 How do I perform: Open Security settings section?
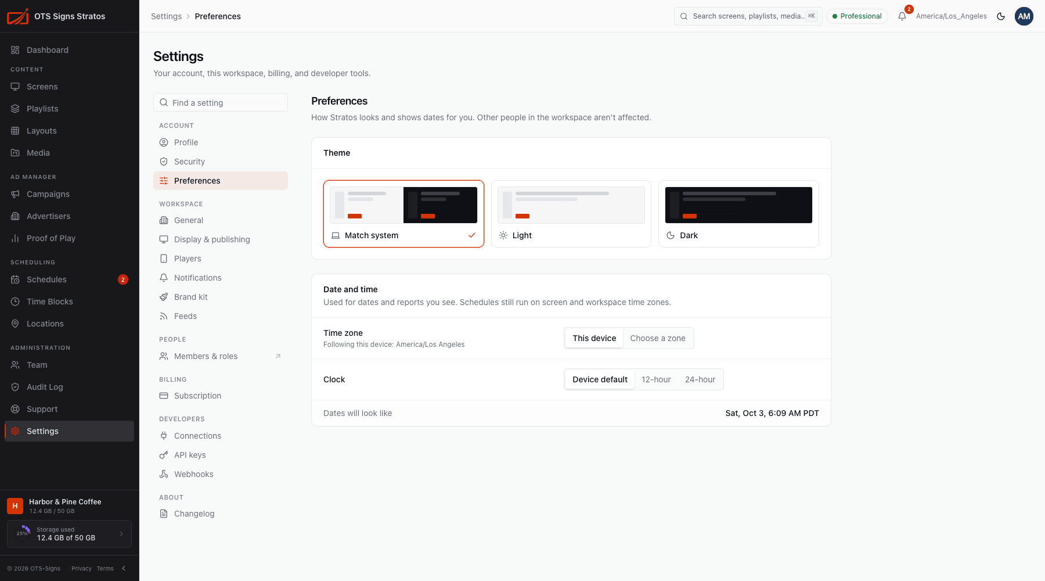pos(221,162)
